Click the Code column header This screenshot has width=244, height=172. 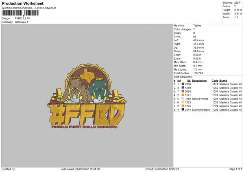(215, 80)
